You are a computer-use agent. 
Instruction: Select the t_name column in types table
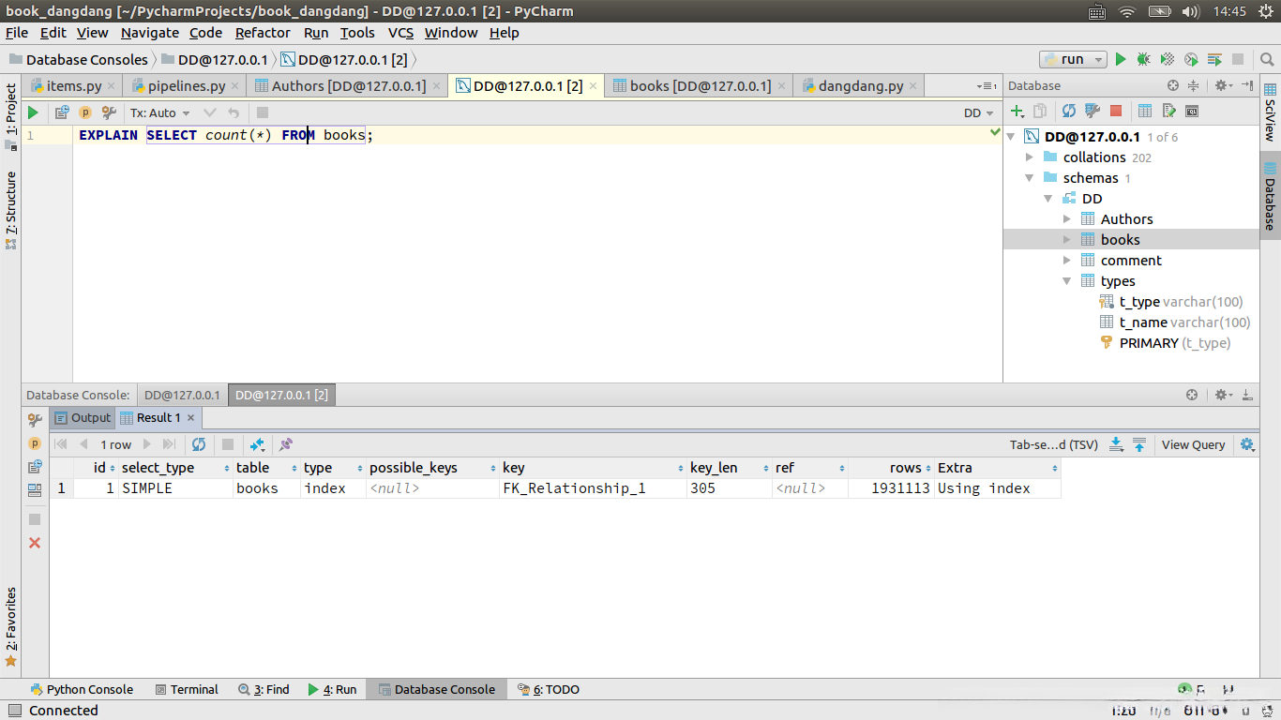pos(1143,322)
